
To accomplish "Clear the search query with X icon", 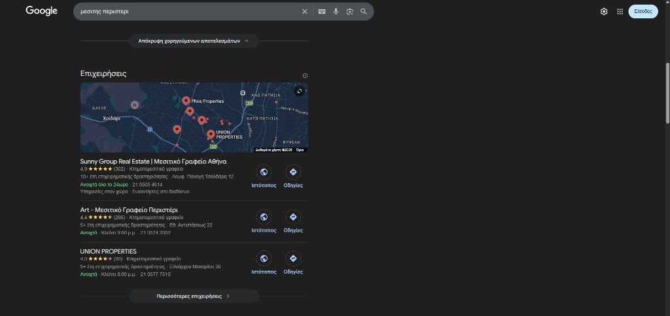I will (305, 12).
